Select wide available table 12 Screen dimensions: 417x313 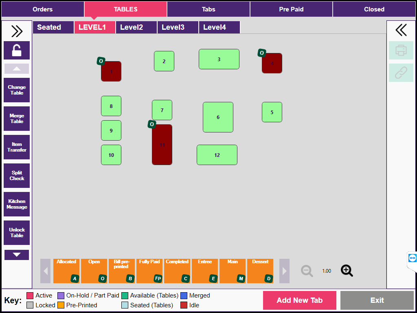coord(217,155)
